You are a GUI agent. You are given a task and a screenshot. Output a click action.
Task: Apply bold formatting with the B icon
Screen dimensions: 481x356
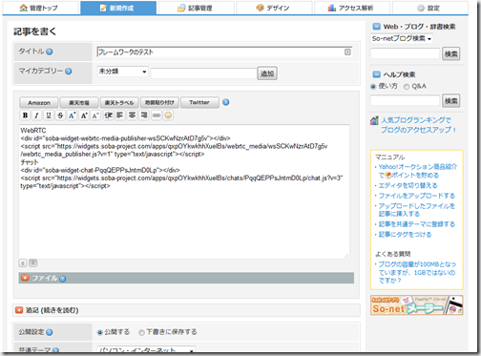coord(25,115)
